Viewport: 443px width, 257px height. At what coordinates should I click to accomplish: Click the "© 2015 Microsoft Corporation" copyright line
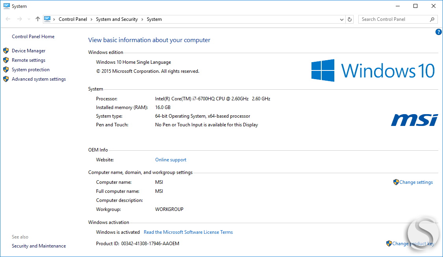148,71
